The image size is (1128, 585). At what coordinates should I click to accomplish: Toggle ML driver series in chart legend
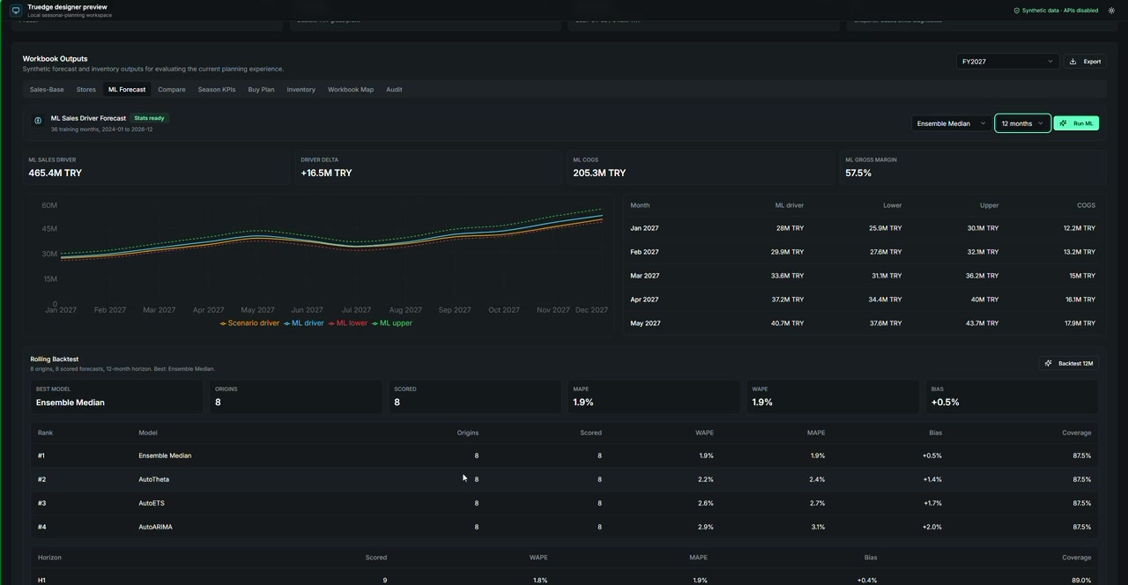304,323
